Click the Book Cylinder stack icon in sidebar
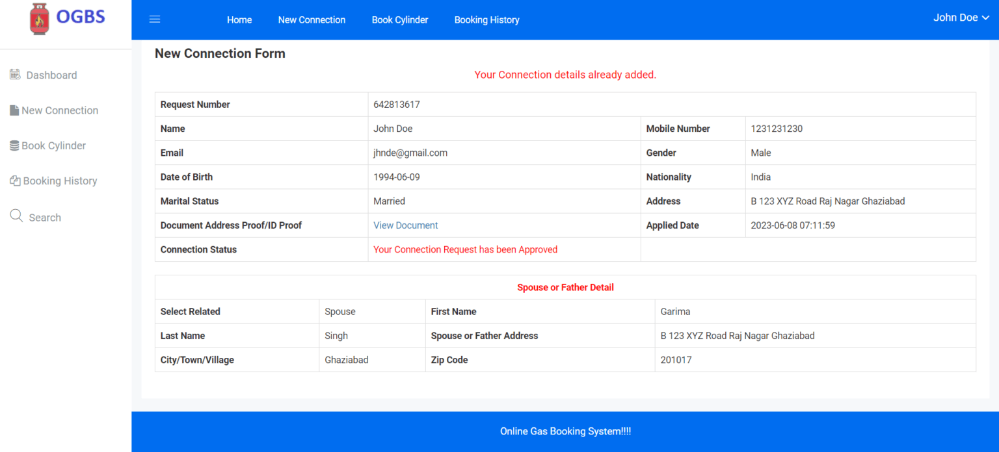Viewport: 999px width, 452px height. (x=14, y=145)
